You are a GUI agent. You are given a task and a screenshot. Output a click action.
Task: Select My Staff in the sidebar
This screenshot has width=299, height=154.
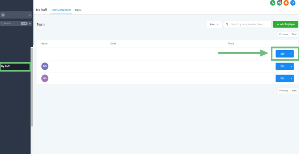point(15,66)
